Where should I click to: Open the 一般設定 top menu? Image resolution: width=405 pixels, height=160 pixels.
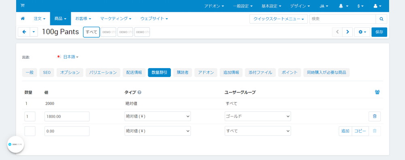point(243,6)
